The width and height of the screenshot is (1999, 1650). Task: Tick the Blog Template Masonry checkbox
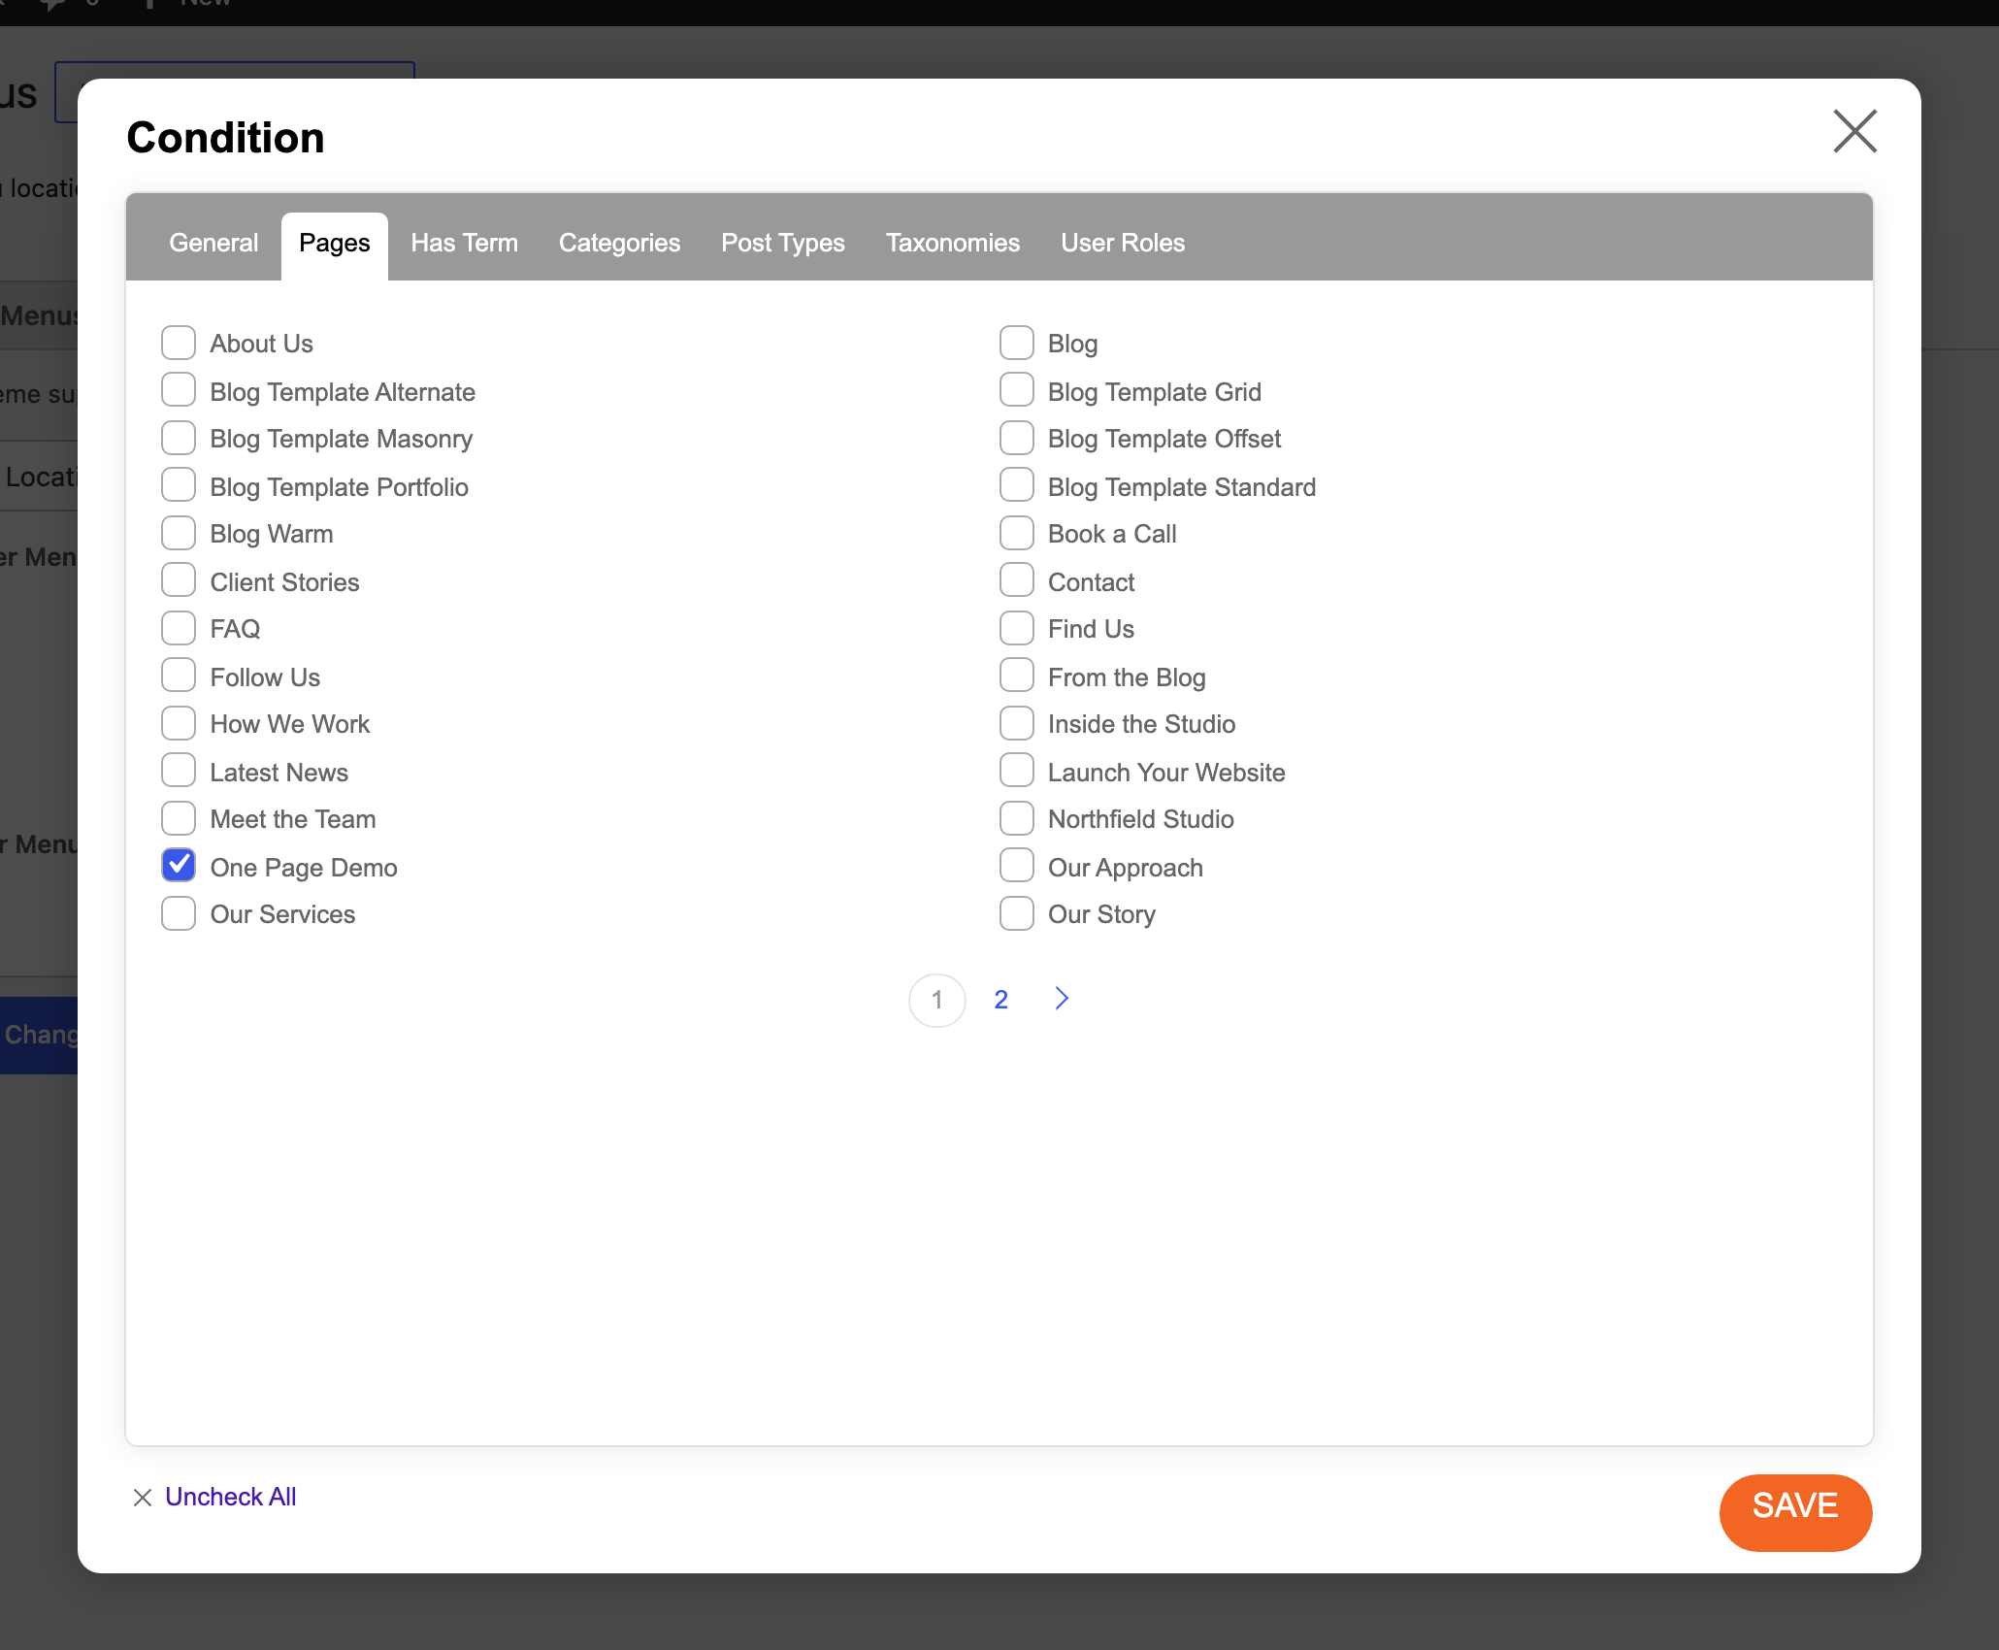click(x=179, y=438)
